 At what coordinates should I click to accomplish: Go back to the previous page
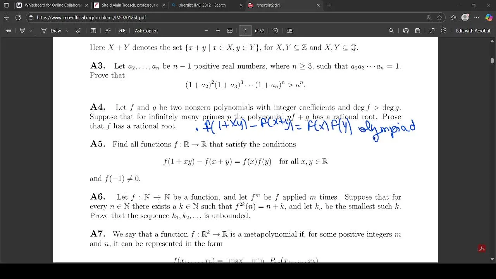coord(6,17)
